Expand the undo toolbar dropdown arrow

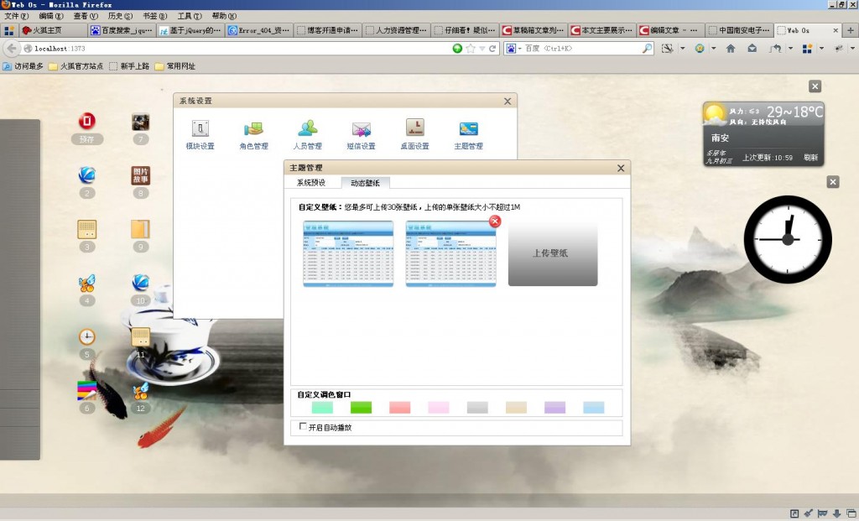click(790, 48)
